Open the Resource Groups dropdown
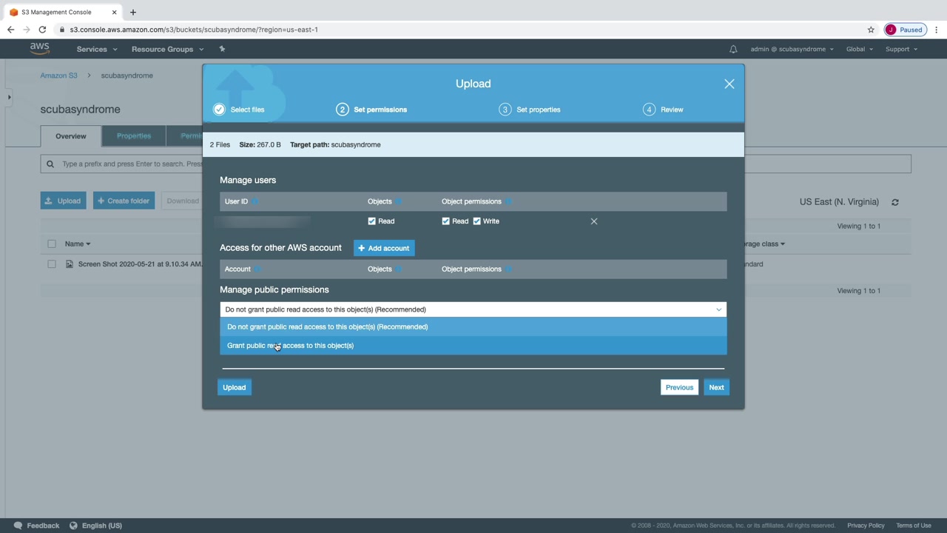This screenshot has width=947, height=533. point(167,49)
